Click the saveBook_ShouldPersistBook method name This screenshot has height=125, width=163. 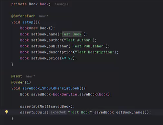coord(51,88)
